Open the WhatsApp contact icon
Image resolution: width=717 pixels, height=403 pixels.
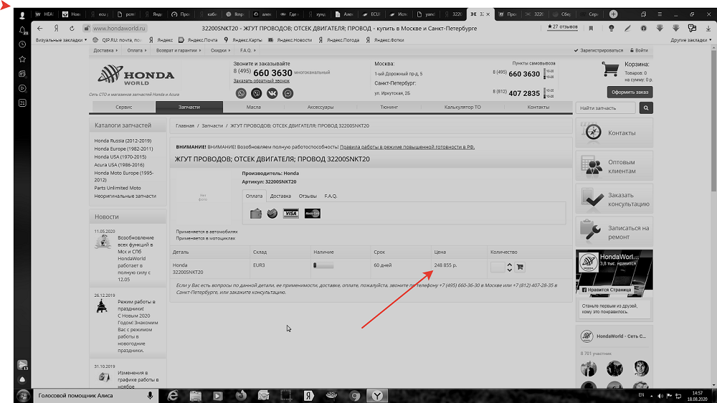[x=241, y=93]
